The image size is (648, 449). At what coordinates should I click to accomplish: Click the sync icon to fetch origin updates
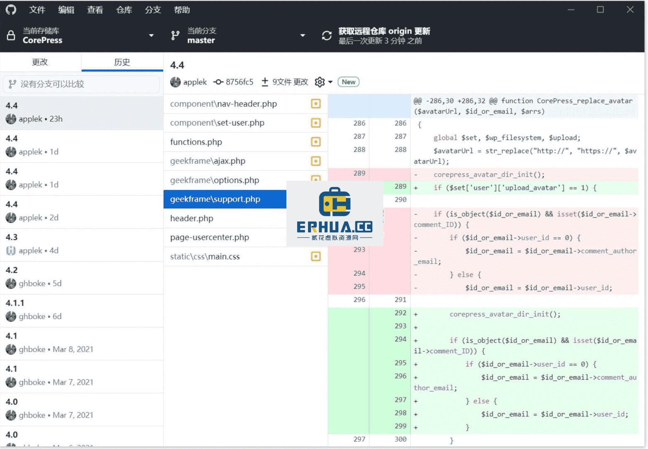(327, 36)
